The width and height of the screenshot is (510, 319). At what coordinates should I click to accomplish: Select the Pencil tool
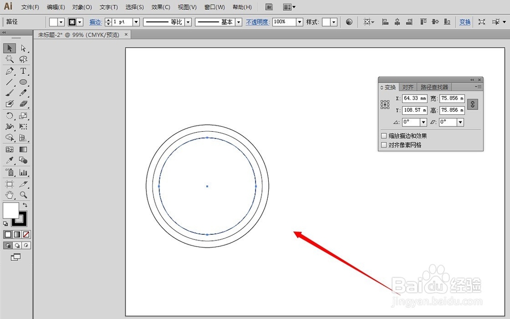[x=23, y=93]
